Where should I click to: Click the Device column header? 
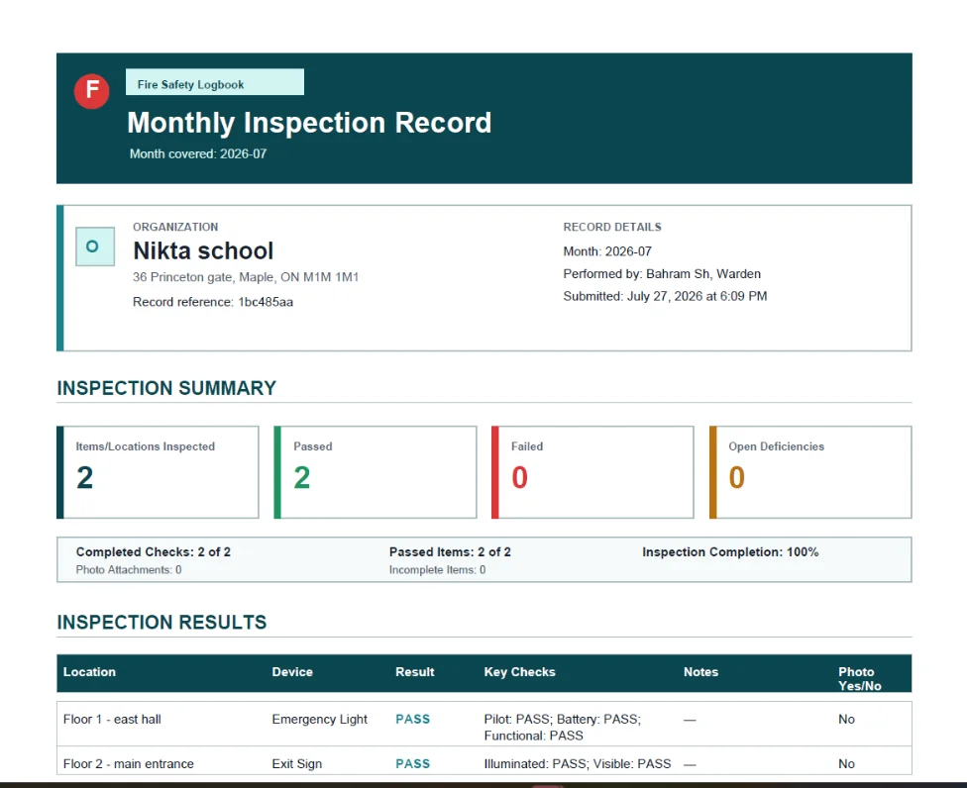292,672
